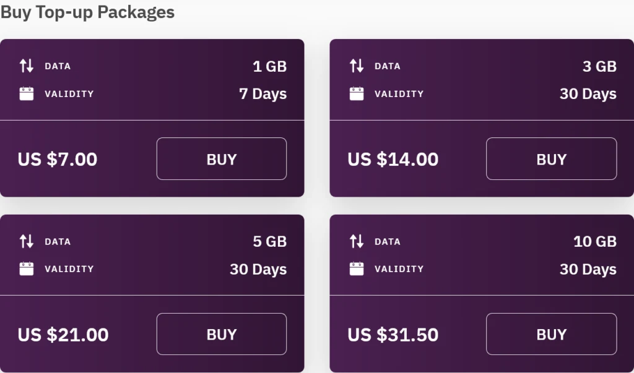Click the Buy Top-up Packages heading
Screen dimensions: 634x373
(87, 12)
